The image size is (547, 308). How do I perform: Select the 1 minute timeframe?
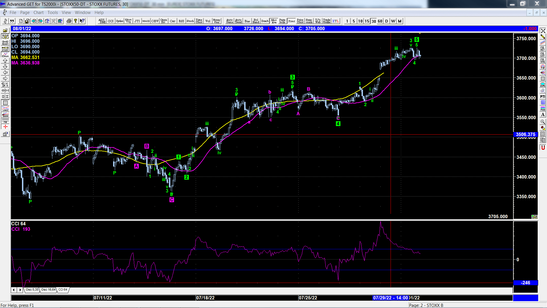(347, 21)
